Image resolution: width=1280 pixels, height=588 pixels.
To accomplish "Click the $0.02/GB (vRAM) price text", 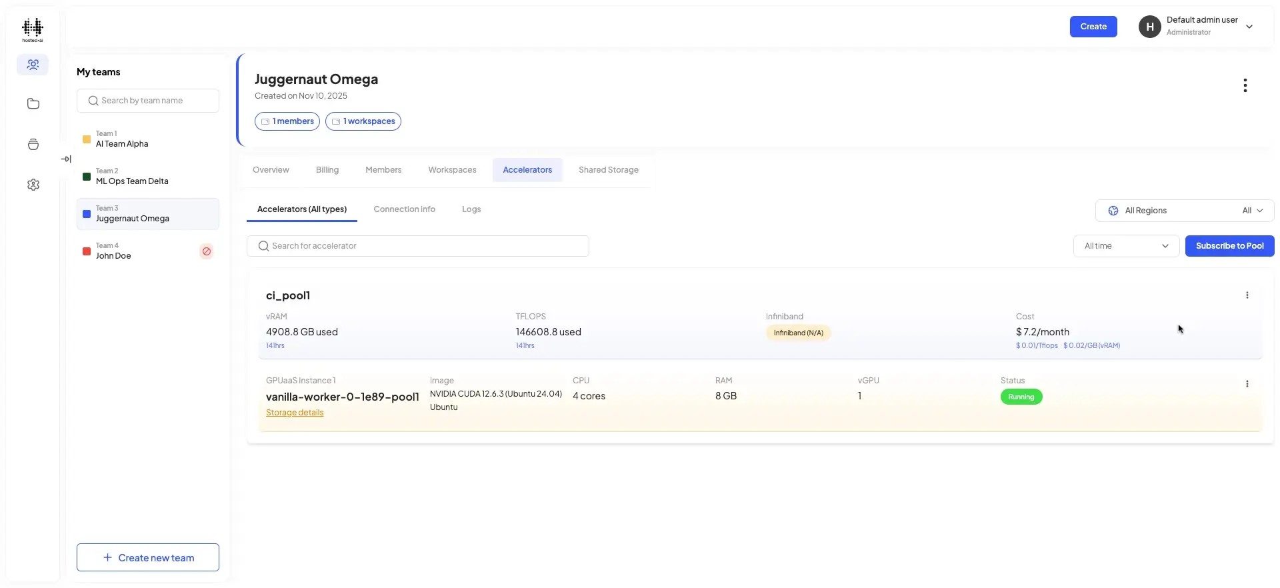I will (1091, 345).
